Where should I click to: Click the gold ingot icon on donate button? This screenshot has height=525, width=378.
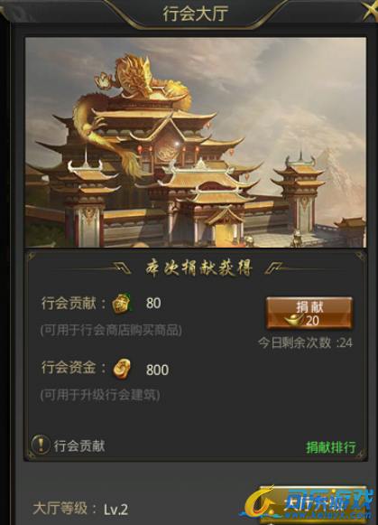tap(294, 319)
